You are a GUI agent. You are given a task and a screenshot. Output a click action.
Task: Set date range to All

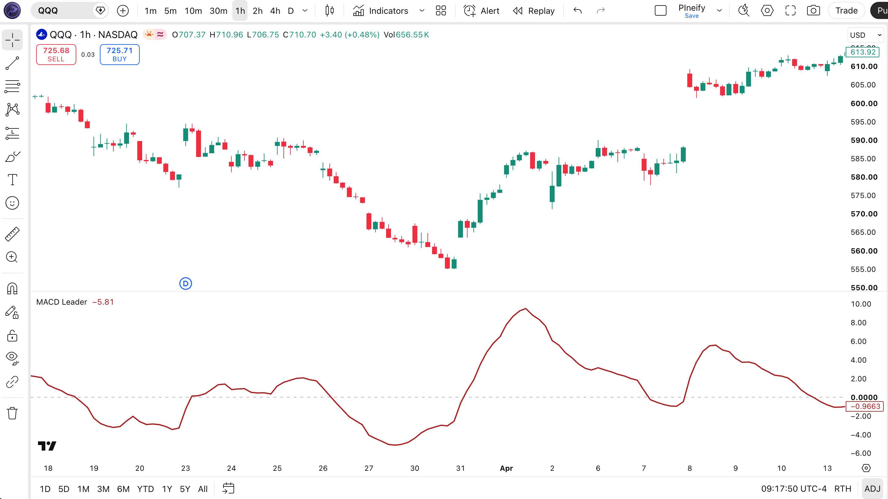pos(203,489)
